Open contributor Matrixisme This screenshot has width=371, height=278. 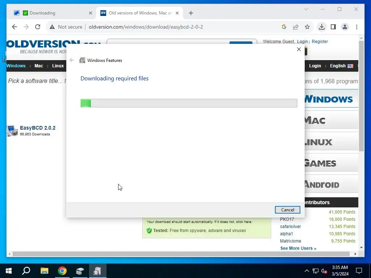click(x=291, y=241)
